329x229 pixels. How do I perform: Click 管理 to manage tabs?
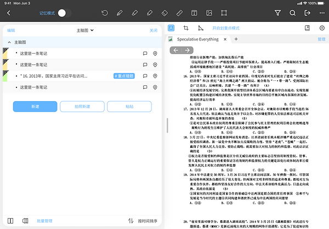[321, 39]
